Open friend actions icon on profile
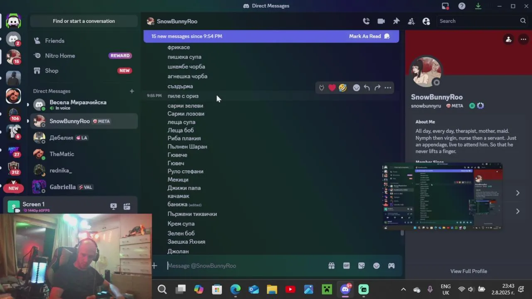This screenshot has width=532, height=299. click(x=508, y=39)
